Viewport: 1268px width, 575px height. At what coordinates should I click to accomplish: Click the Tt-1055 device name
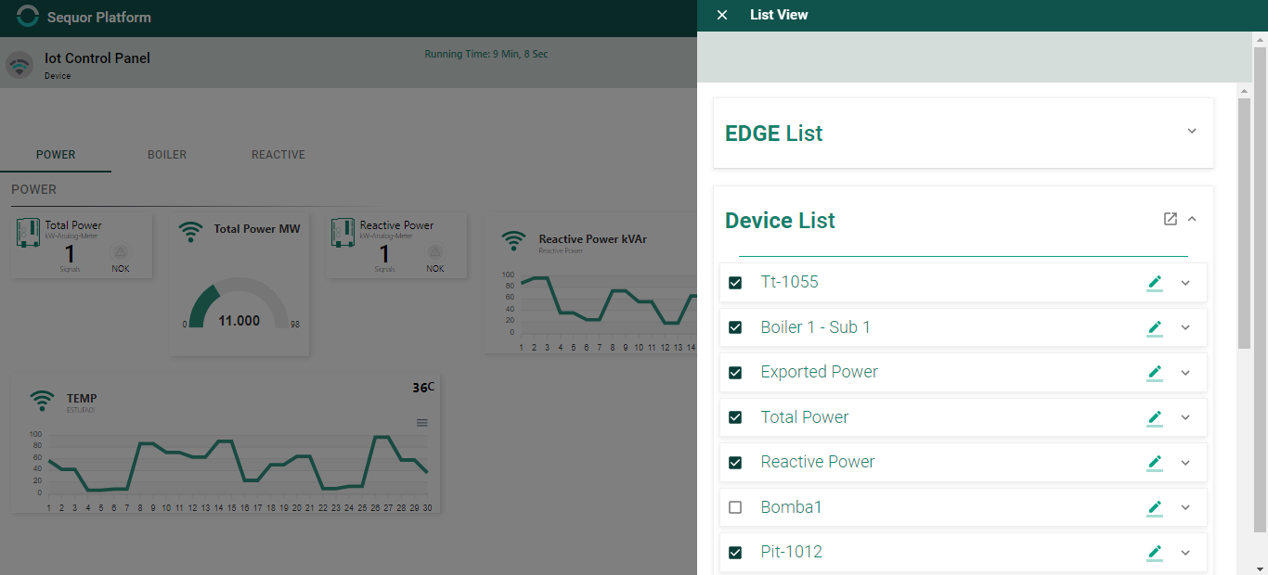click(789, 282)
